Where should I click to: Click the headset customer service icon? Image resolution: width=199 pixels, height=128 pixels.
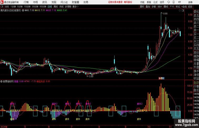(x=168, y=2)
